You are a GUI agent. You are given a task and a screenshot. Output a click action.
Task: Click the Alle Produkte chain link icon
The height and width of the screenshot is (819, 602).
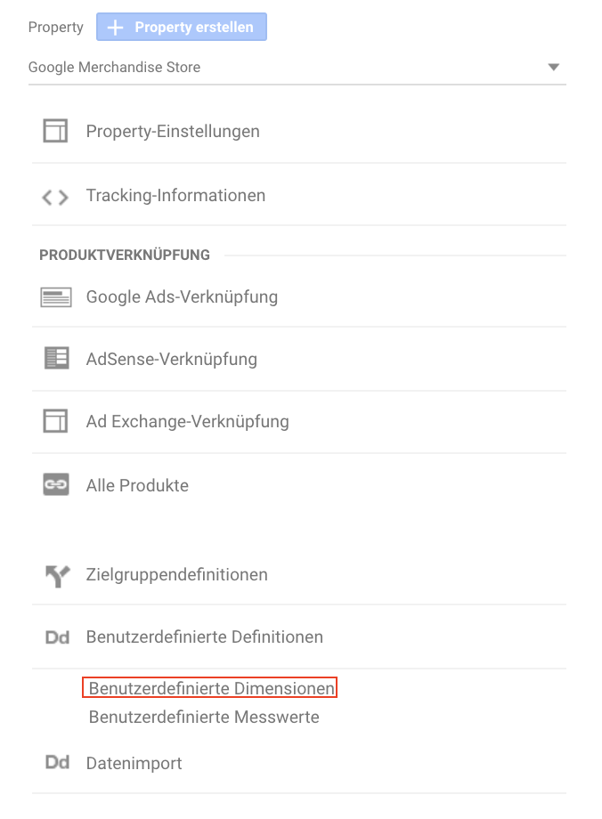click(56, 484)
